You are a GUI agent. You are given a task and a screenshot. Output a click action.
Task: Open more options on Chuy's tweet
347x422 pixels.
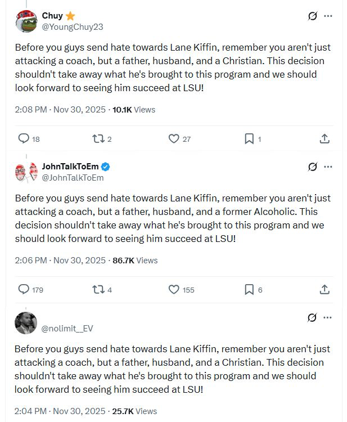(328, 16)
